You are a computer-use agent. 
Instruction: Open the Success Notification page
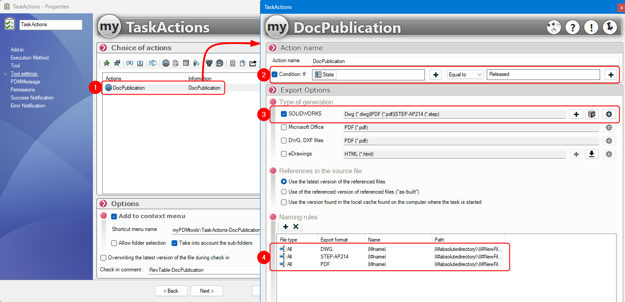(x=32, y=98)
